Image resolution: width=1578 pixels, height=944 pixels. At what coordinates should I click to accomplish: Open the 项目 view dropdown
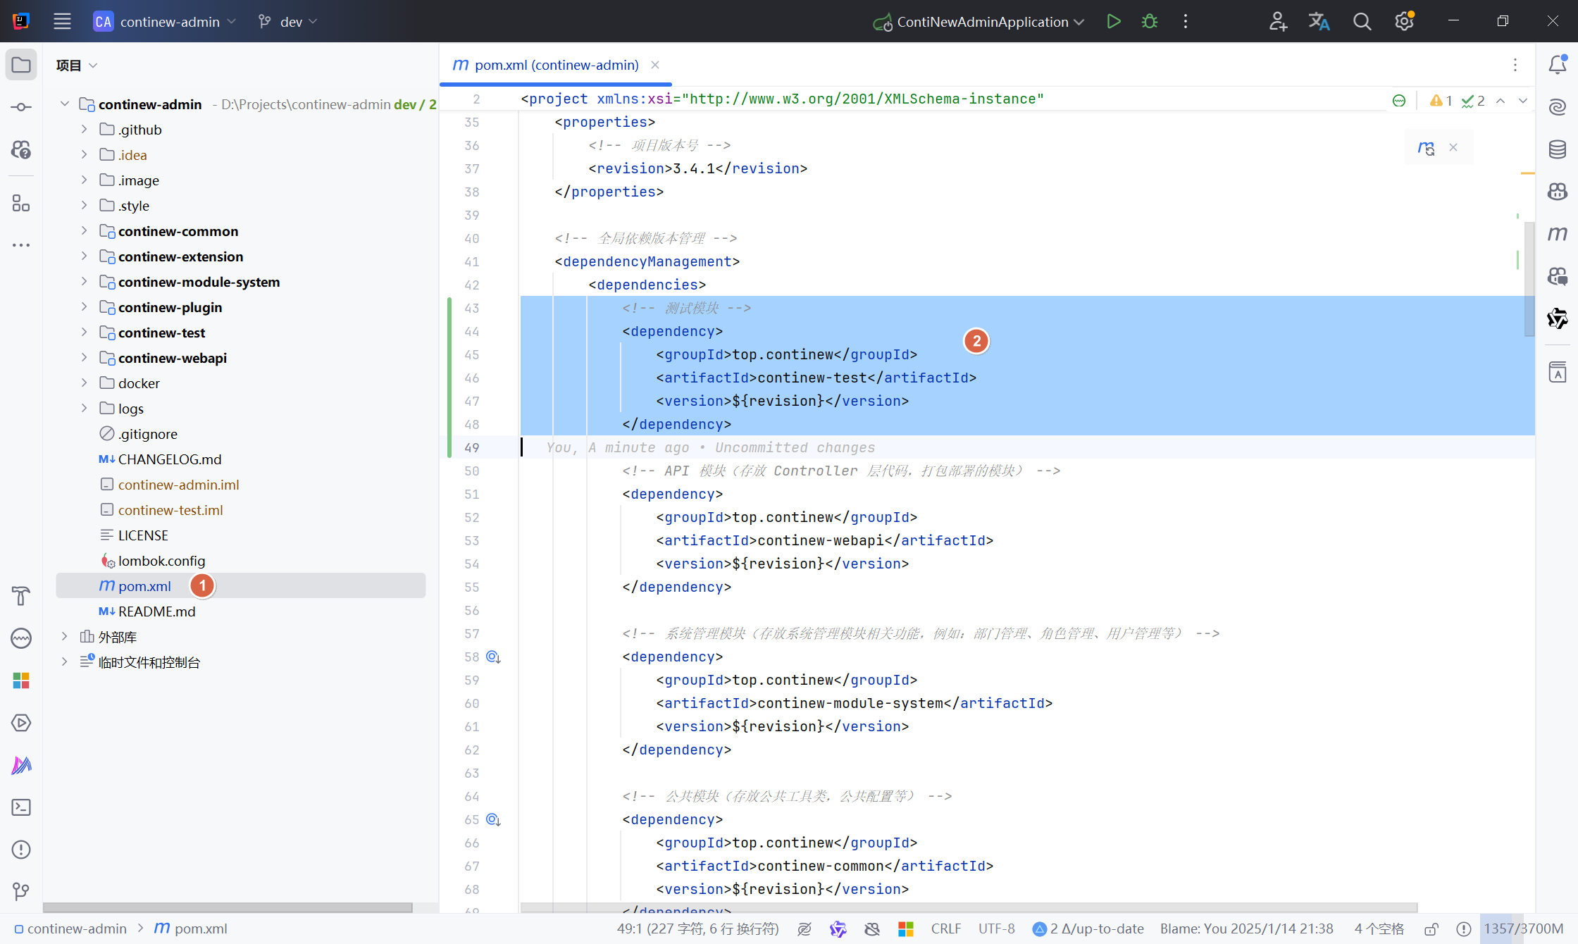pos(77,66)
